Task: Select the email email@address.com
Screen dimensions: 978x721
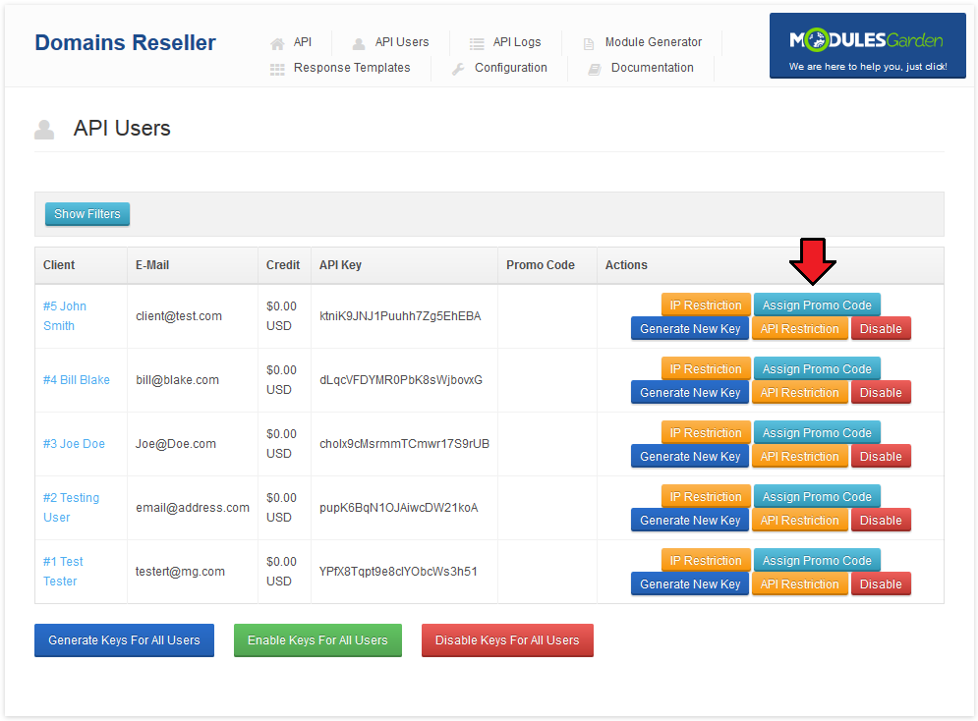Action: (x=192, y=508)
